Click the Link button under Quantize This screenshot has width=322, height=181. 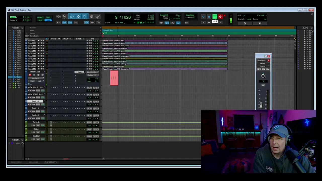click(187, 23)
